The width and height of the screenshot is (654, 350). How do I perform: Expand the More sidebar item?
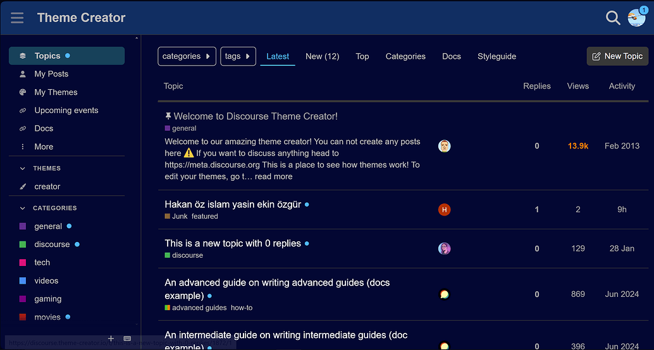pyautogui.click(x=43, y=147)
